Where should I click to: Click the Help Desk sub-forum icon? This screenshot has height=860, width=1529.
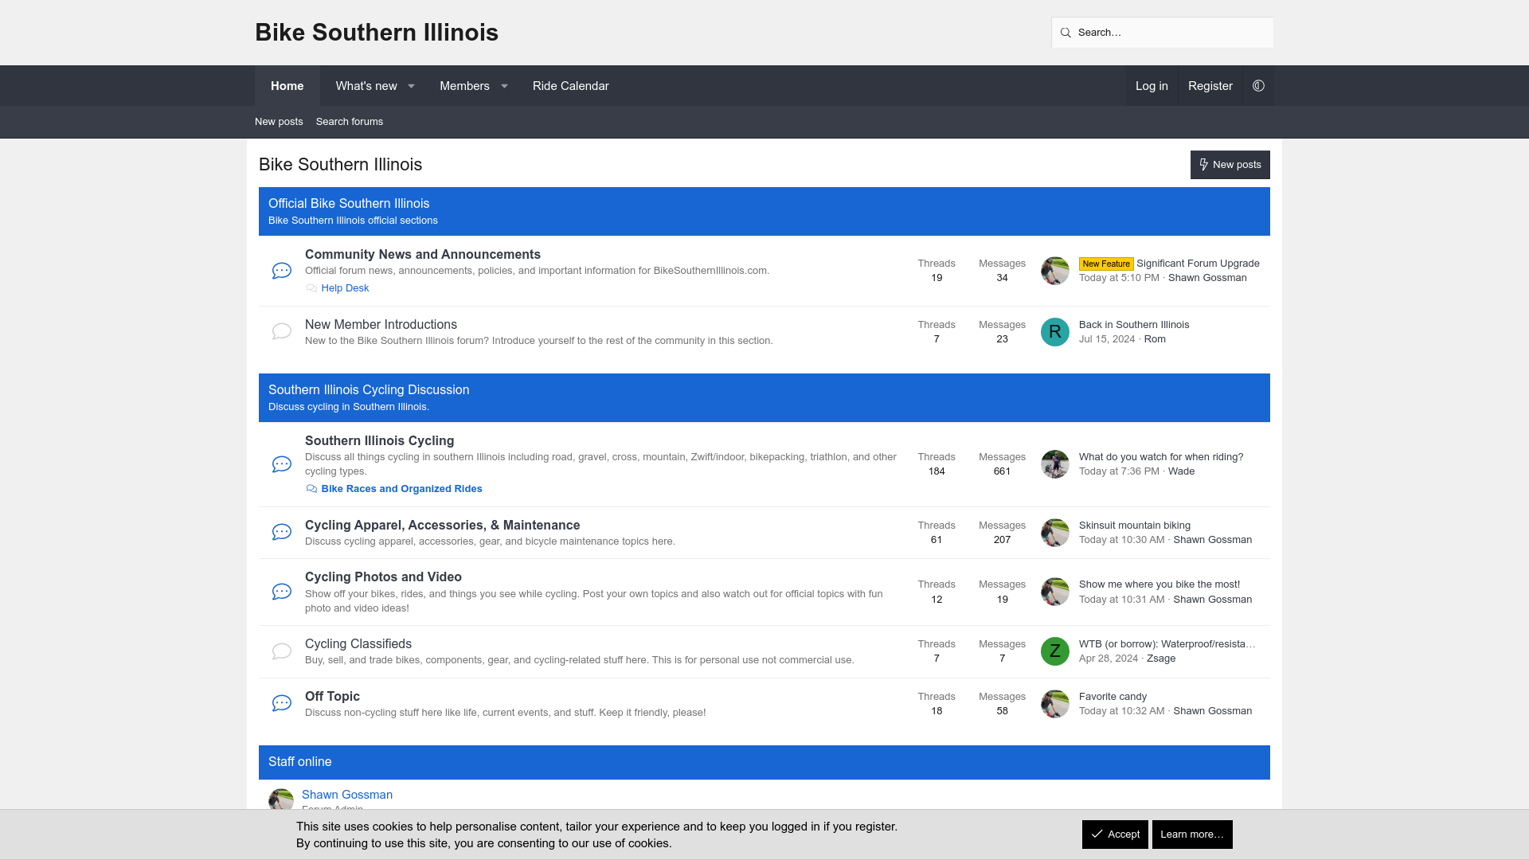tap(311, 288)
